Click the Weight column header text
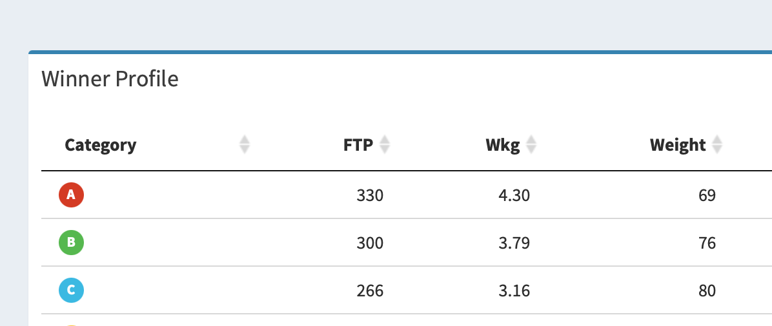The image size is (772, 326). tap(678, 146)
